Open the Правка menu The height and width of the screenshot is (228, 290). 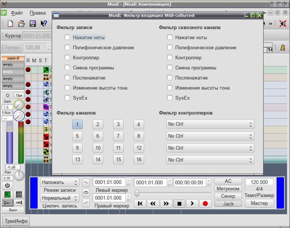(38, 13)
